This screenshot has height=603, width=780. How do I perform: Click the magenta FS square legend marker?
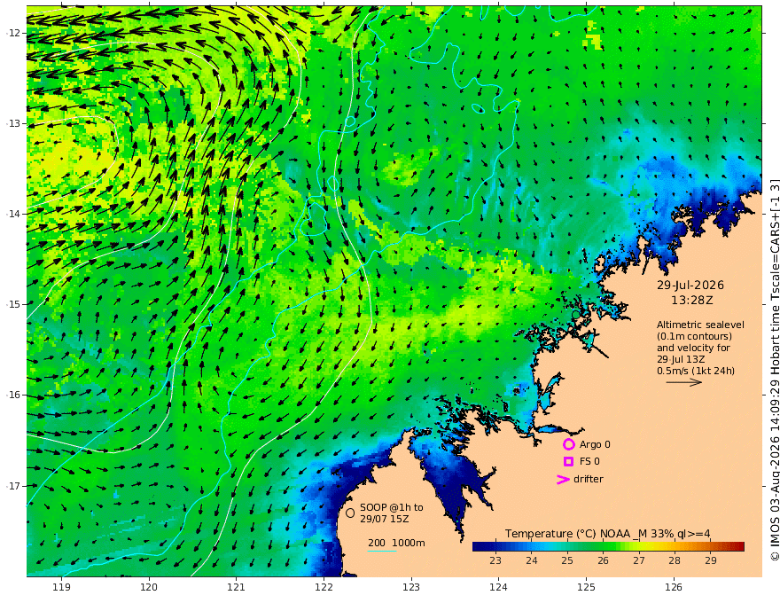568,461
